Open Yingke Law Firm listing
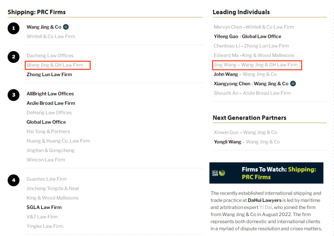 coord(44,226)
